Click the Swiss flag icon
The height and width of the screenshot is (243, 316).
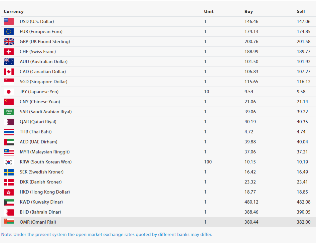[9, 51]
